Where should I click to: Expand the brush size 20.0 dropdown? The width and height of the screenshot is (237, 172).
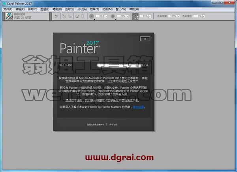tap(106, 16)
